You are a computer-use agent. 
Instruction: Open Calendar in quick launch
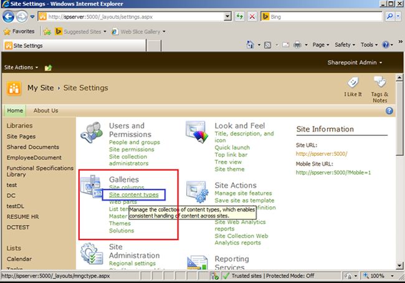click(19, 259)
